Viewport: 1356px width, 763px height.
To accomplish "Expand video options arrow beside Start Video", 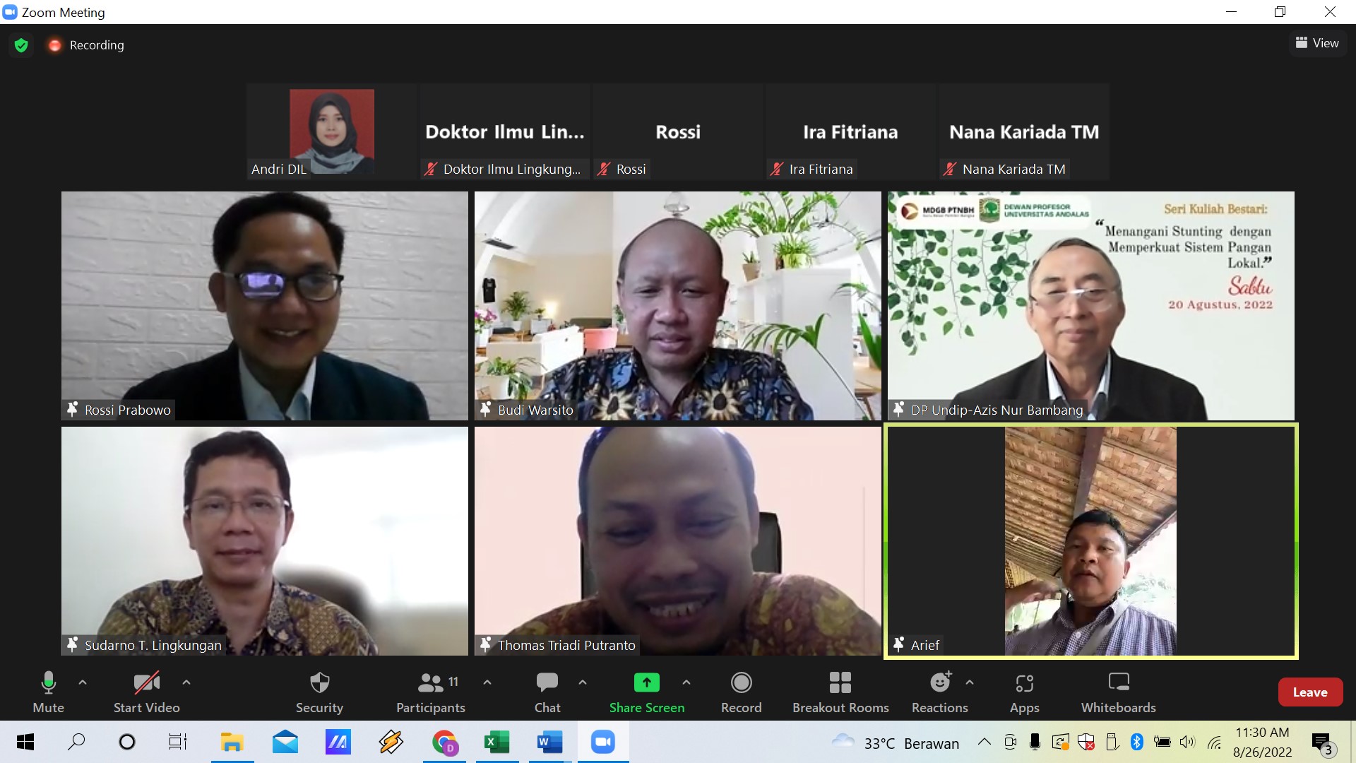I will tap(186, 682).
